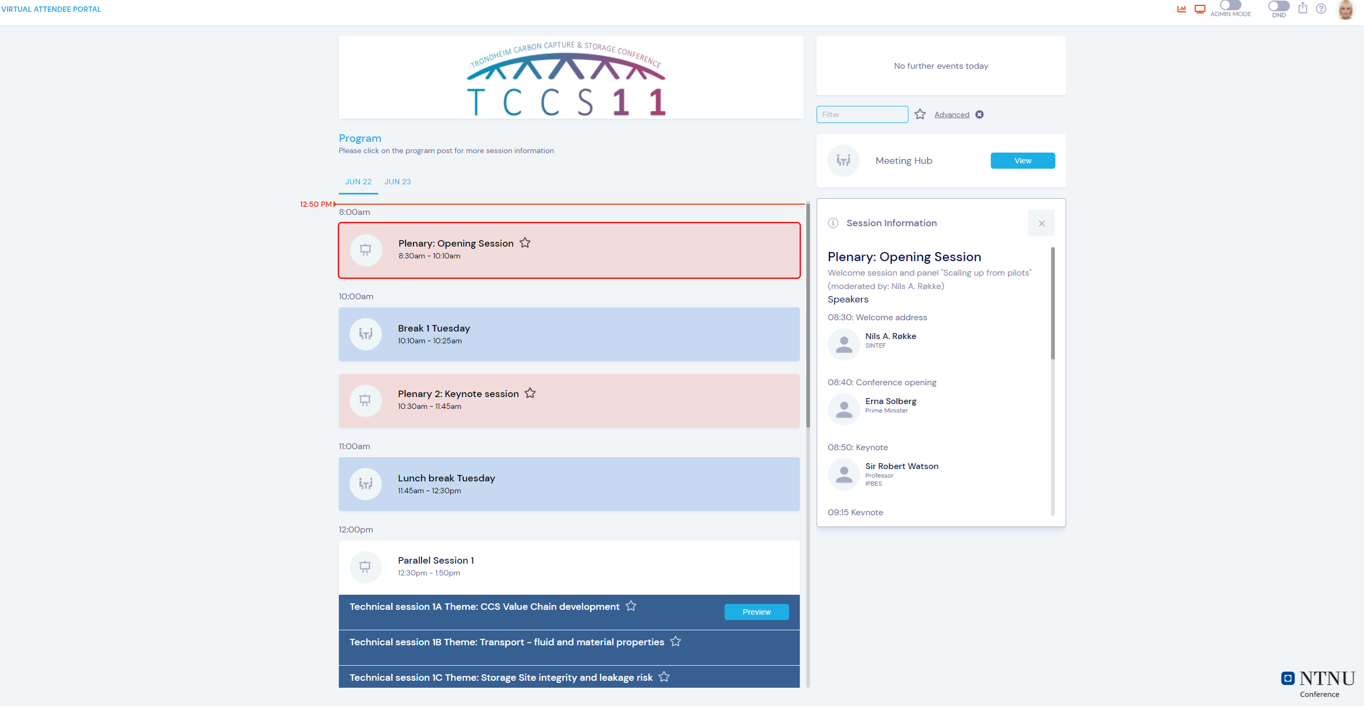Click the presentation icon on Parallel Session 1

coord(366,567)
